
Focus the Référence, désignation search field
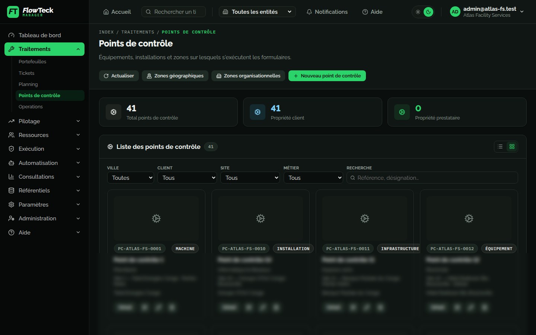[x=432, y=178]
